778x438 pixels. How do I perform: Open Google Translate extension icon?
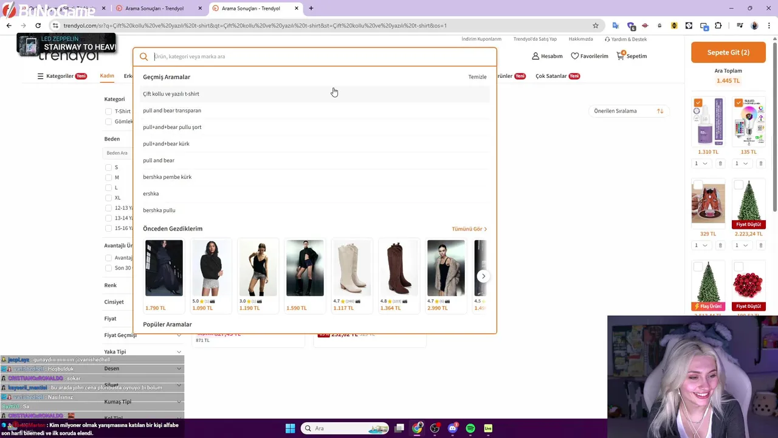pos(616,26)
